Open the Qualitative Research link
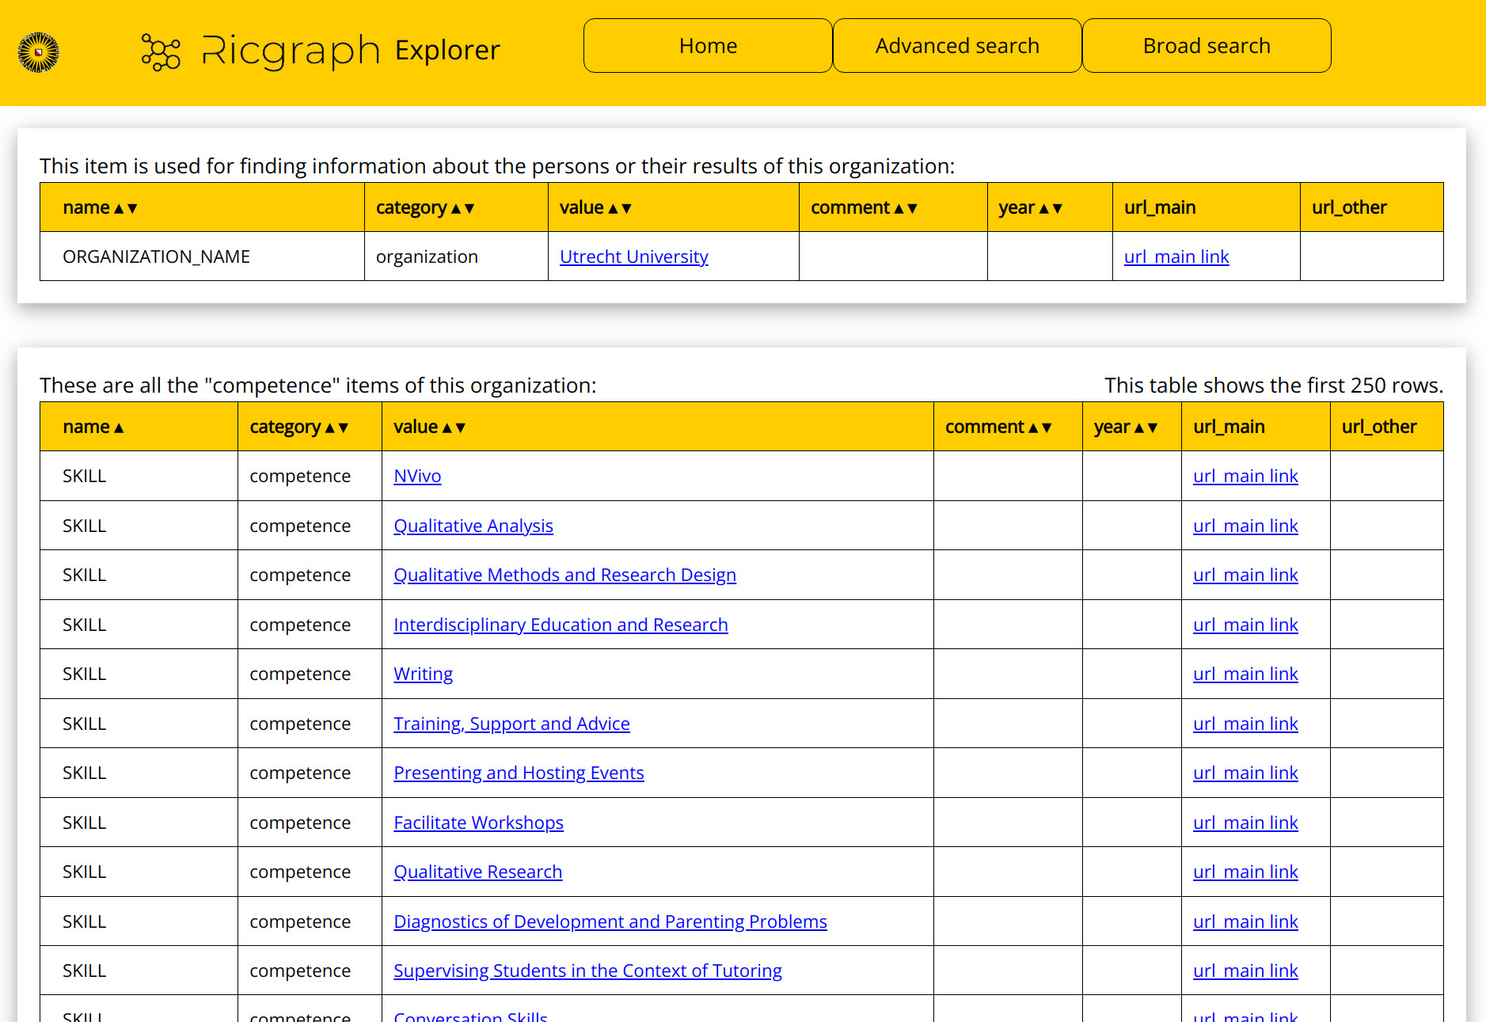Viewport: 1486px width, 1022px height. coord(477,872)
